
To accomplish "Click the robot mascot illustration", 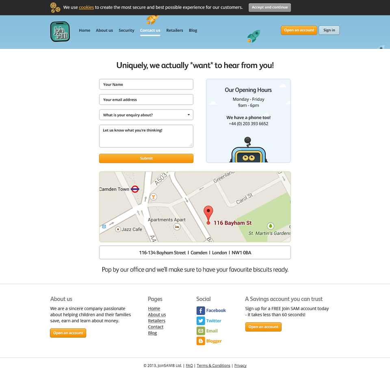I will point(248,150).
